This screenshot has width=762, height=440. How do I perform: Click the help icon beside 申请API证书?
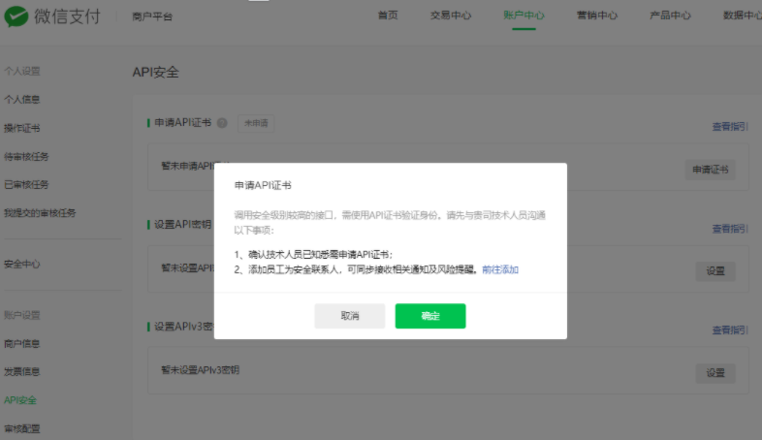[x=222, y=123]
